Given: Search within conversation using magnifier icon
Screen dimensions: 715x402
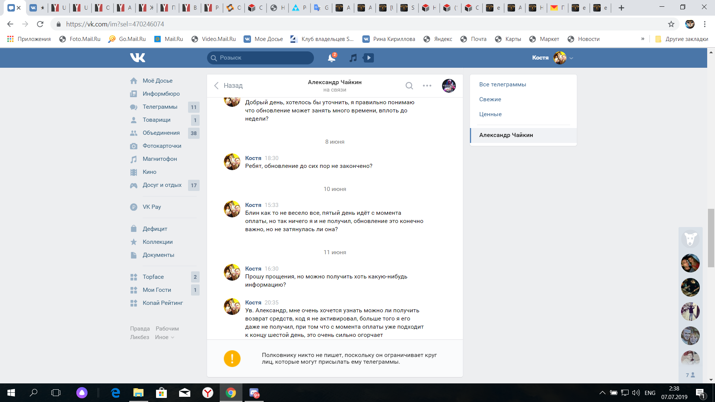Looking at the screenshot, I should pos(409,86).
